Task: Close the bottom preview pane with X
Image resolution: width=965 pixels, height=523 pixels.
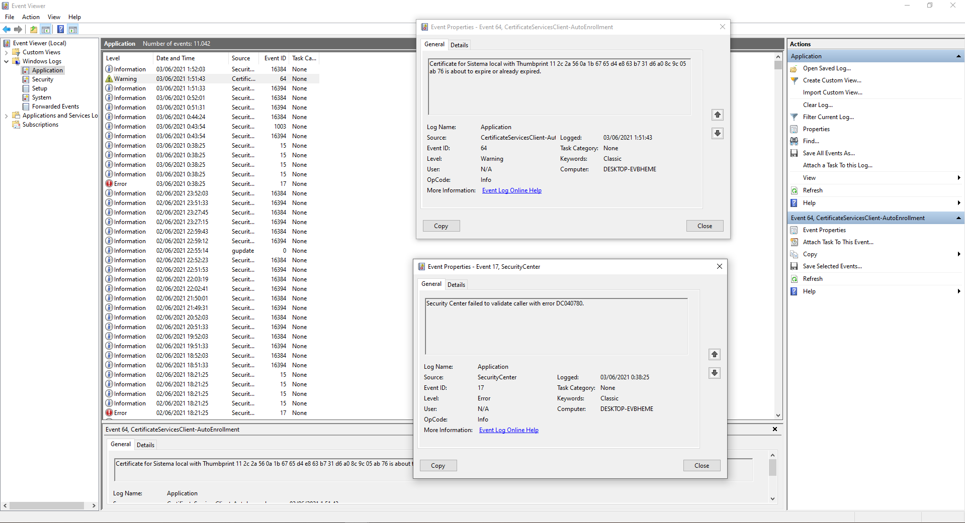Action: coord(775,430)
